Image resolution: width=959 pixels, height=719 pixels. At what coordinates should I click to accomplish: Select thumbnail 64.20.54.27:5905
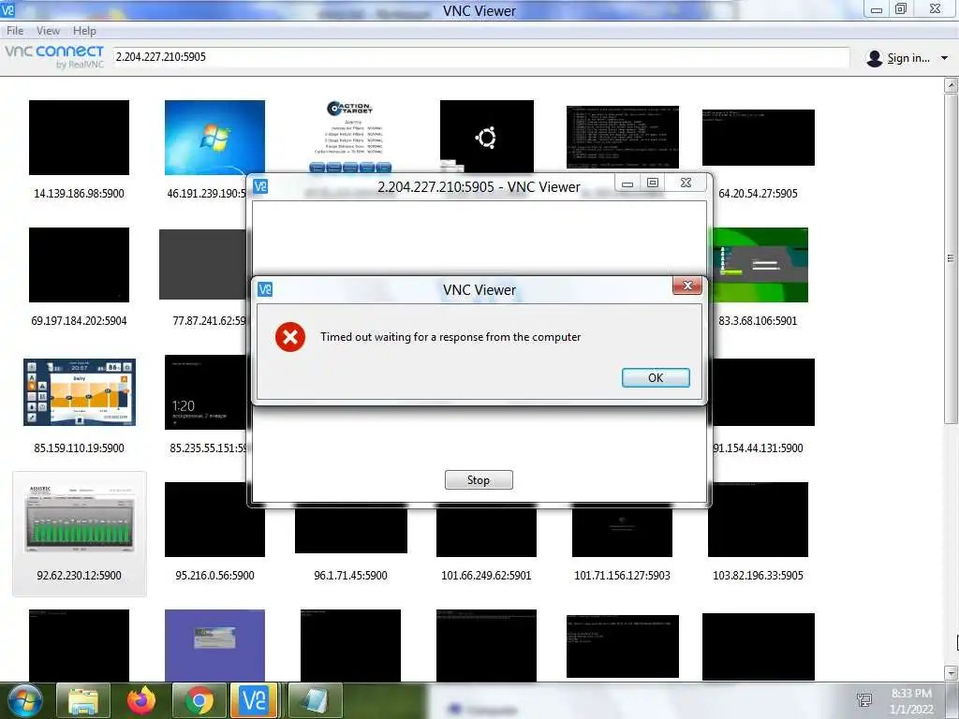pos(759,138)
